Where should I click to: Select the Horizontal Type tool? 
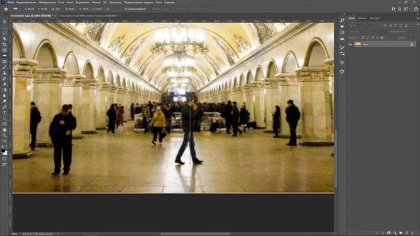(5, 112)
